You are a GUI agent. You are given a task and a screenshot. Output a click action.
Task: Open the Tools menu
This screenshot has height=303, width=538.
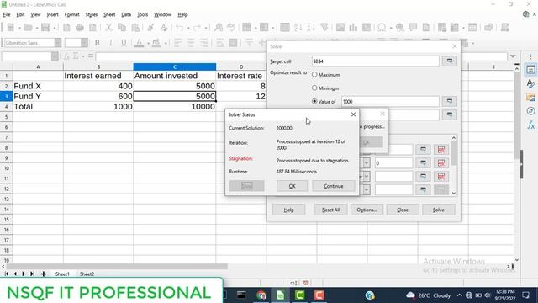142,15
